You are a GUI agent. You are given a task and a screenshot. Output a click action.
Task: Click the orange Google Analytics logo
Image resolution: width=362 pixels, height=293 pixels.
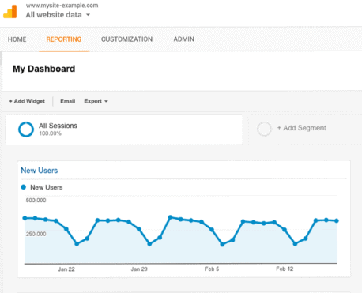coord(10,12)
